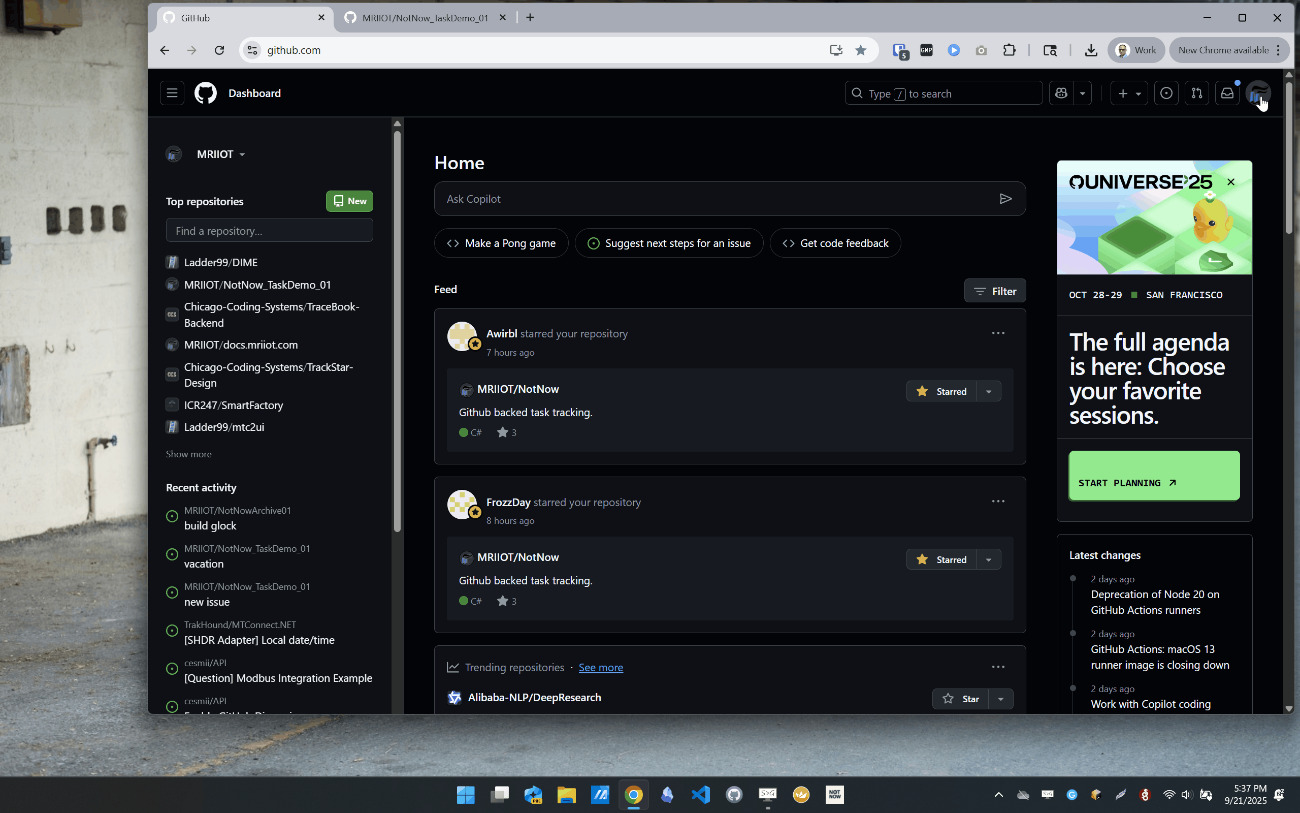Open the GitHub hamburger navigation menu
The height and width of the screenshot is (813, 1300).
[x=172, y=93]
